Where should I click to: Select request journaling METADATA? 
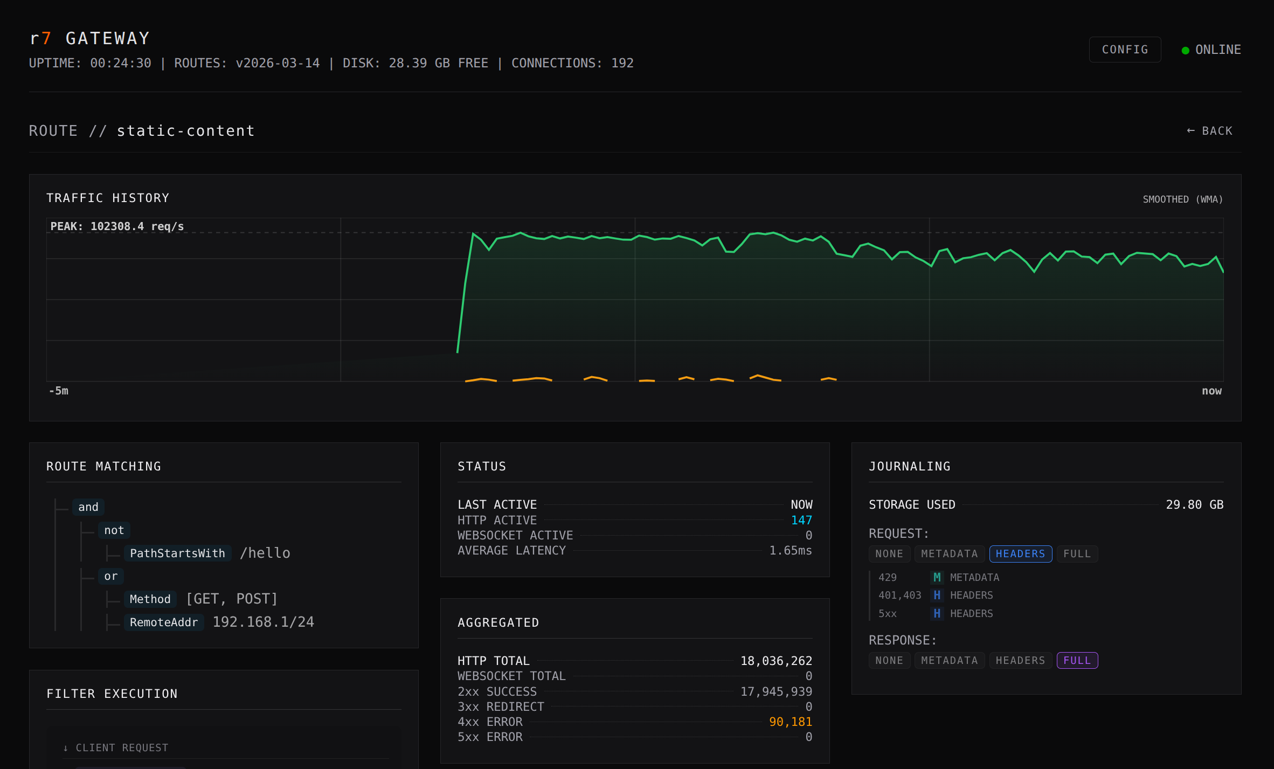[x=949, y=553]
